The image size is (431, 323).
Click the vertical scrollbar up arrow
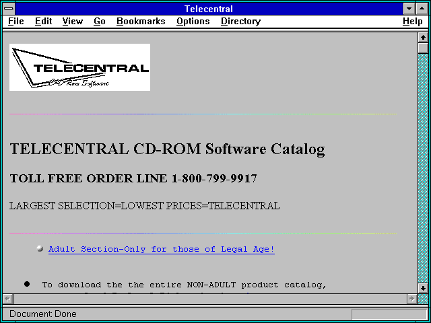tap(423, 38)
